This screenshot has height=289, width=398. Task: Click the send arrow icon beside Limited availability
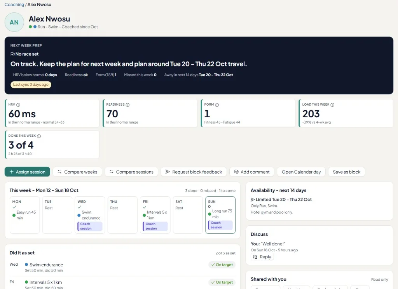click(253, 200)
